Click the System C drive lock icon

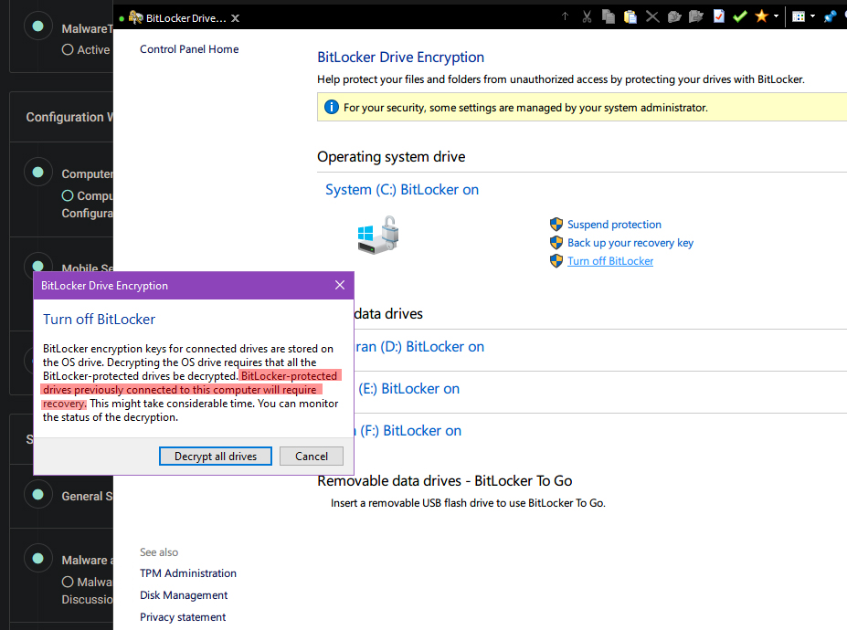coord(378,235)
